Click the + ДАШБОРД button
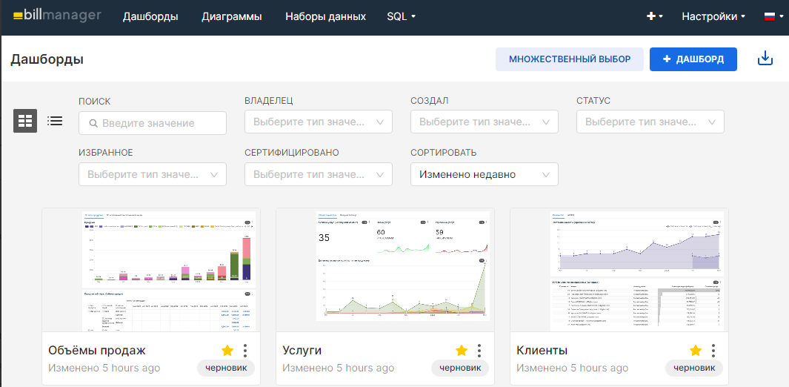This screenshot has width=789, height=387. pyautogui.click(x=693, y=59)
